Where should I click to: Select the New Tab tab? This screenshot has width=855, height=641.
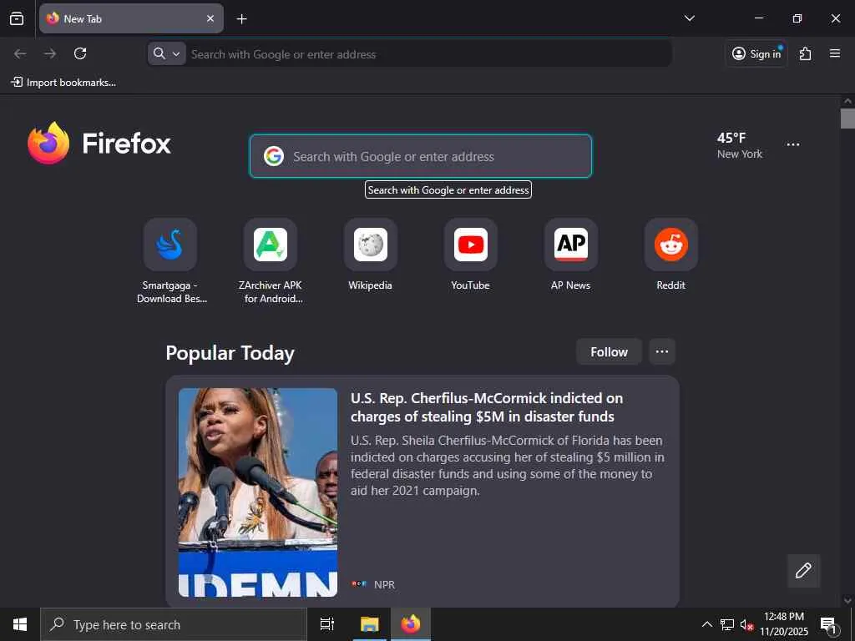pyautogui.click(x=131, y=18)
